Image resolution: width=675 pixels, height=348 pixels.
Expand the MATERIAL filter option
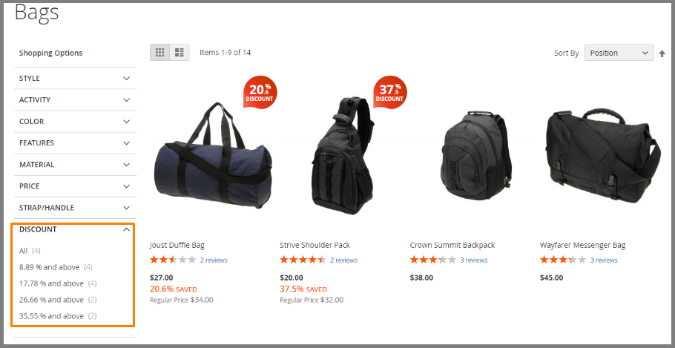75,165
